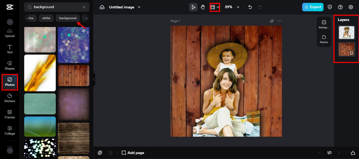The image size is (359, 159).
Task: Choose the purple grunge texture thumbnail
Action: tap(73, 104)
